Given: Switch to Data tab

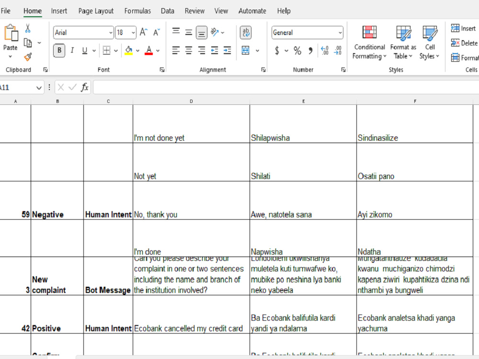Looking at the screenshot, I should (167, 11).
